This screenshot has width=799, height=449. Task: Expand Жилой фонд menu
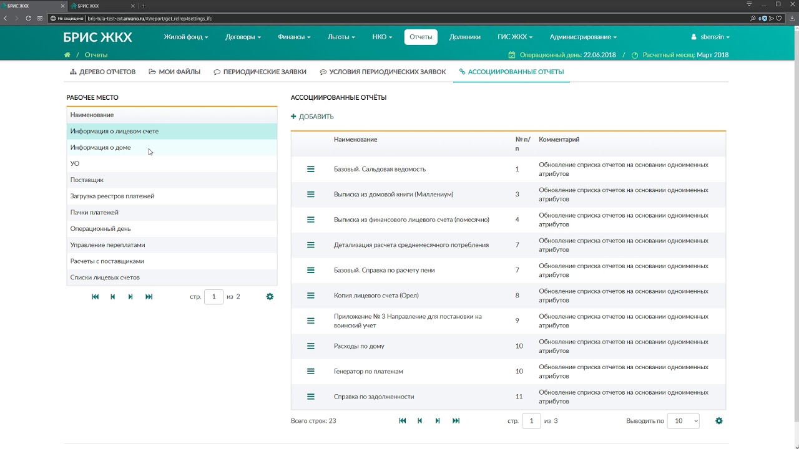tap(186, 37)
